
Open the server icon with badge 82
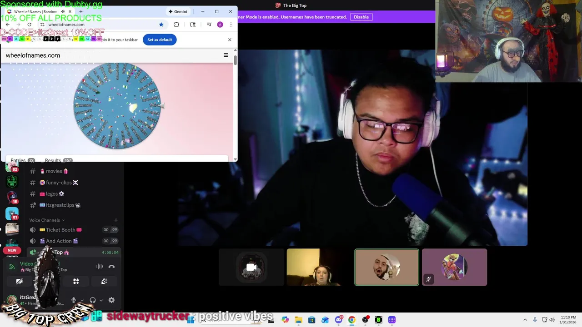tap(12, 167)
